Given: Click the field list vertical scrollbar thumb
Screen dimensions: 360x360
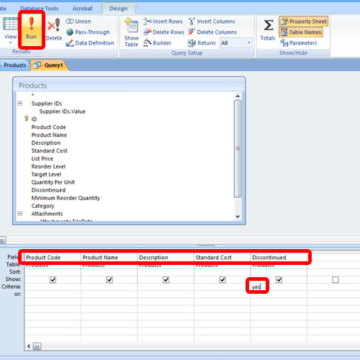Looking at the screenshot, I should pos(238,148).
